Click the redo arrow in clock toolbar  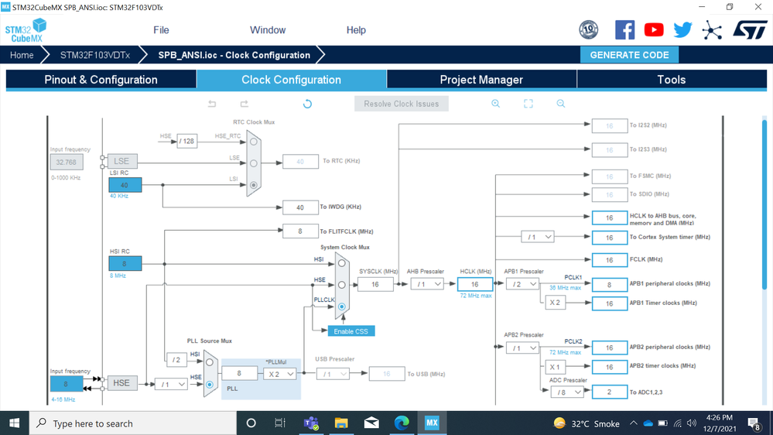coord(244,104)
